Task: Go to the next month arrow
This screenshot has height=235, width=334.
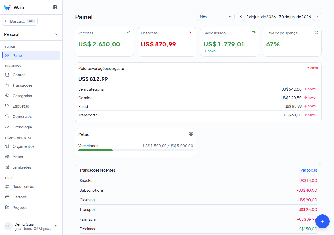Action: pyautogui.click(x=317, y=17)
